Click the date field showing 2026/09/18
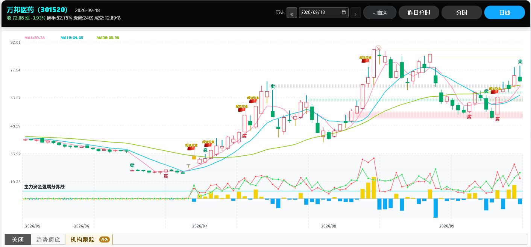Viewport: 531px width, 247px height. [x=324, y=12]
